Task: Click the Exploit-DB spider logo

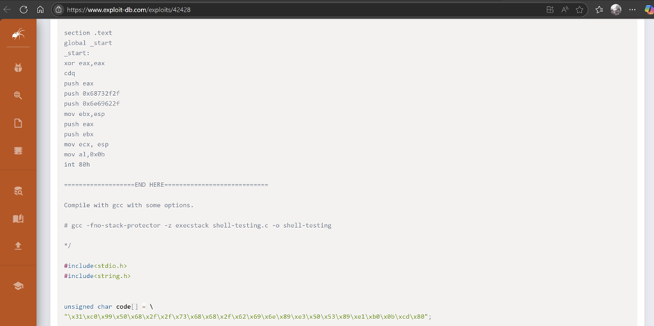Action: [x=18, y=34]
